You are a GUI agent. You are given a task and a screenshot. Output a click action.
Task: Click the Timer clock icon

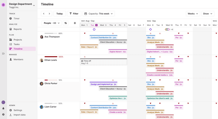pos(11,18)
